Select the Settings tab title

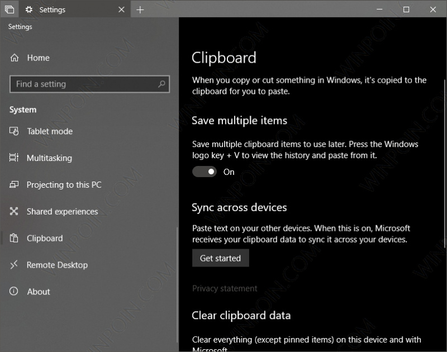pos(53,10)
